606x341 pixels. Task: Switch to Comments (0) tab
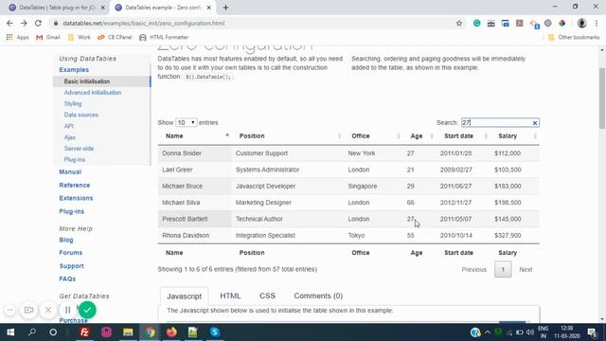tap(318, 296)
